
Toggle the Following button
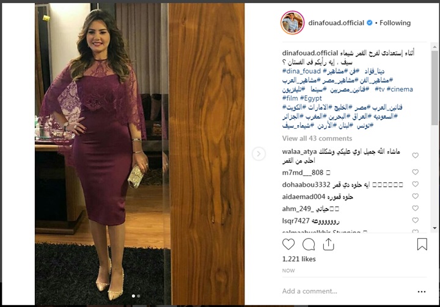[395, 23]
